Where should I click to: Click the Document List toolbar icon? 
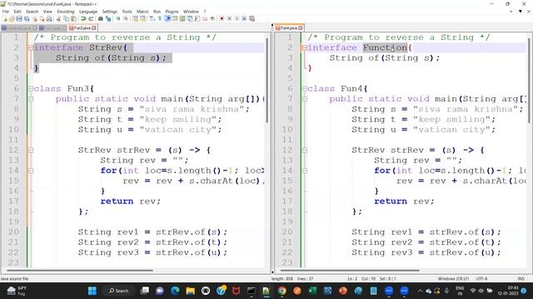click(190, 18)
